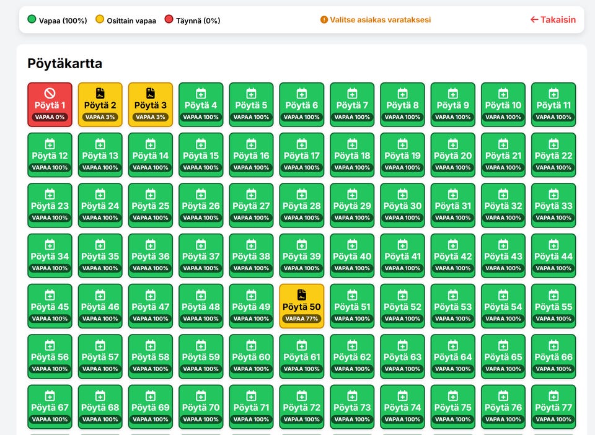The image size is (595, 435).
Task: Select table card Pöytä 5
Action: click(x=251, y=105)
